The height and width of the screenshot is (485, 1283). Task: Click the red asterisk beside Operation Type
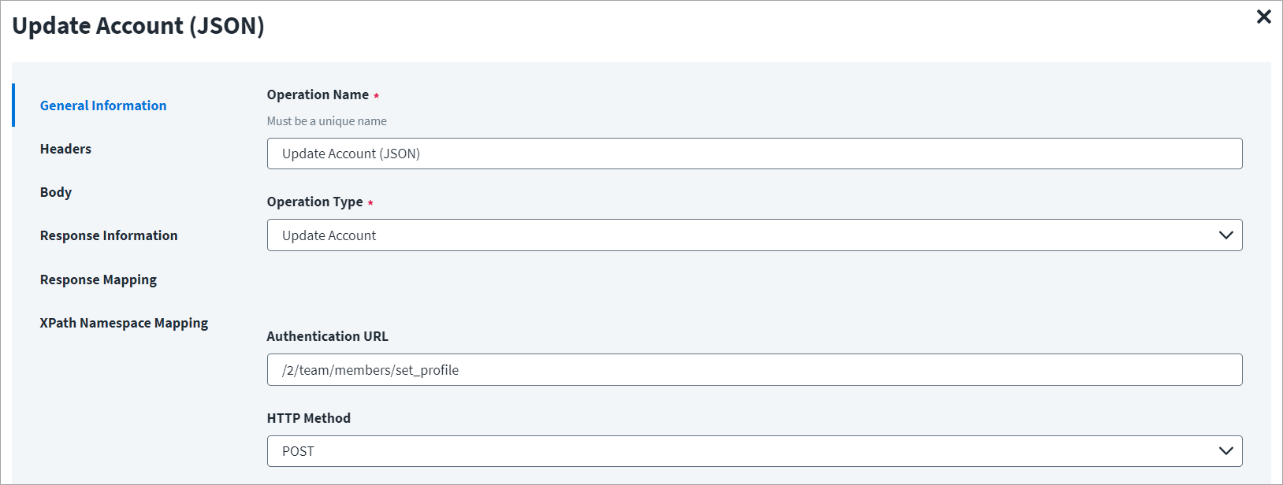370,202
